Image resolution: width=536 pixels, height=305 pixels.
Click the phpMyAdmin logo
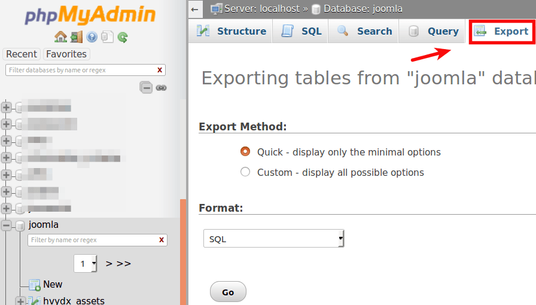click(x=90, y=16)
